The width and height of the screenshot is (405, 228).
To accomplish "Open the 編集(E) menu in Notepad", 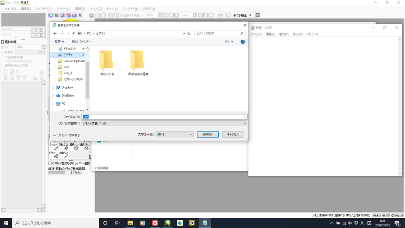I will click(x=271, y=34).
